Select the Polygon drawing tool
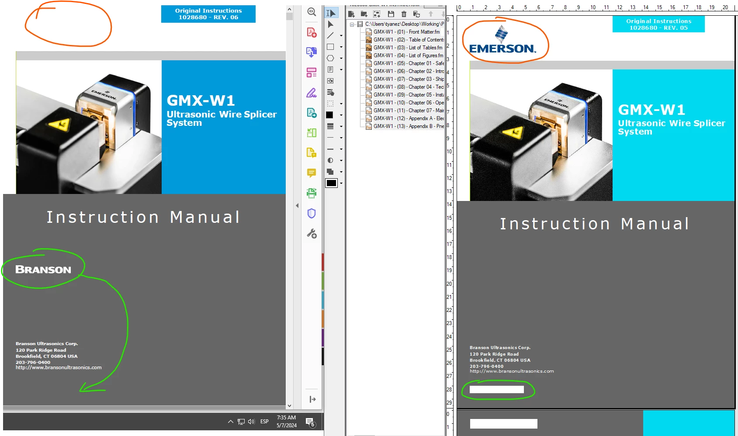738x436 pixels. pyautogui.click(x=330, y=58)
